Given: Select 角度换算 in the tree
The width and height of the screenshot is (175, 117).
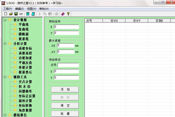Looking at the screenshot, I should click(25, 110).
